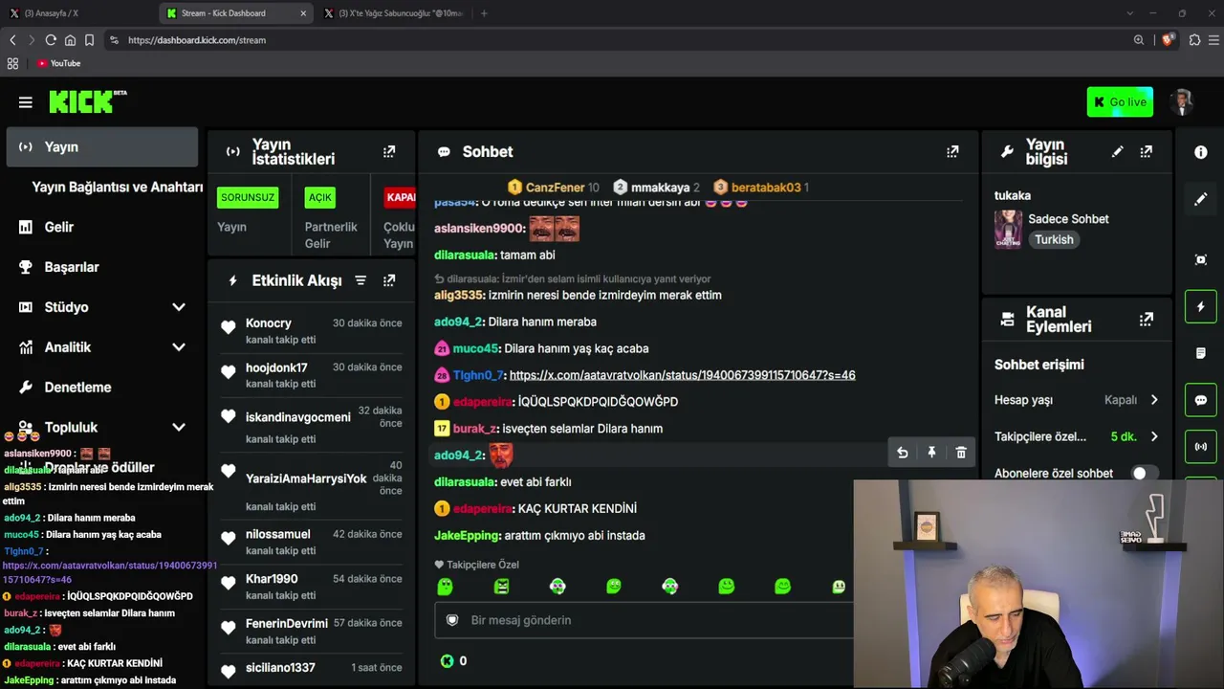Open a new browser tab
Image resolution: width=1224 pixels, height=689 pixels.
(x=484, y=13)
